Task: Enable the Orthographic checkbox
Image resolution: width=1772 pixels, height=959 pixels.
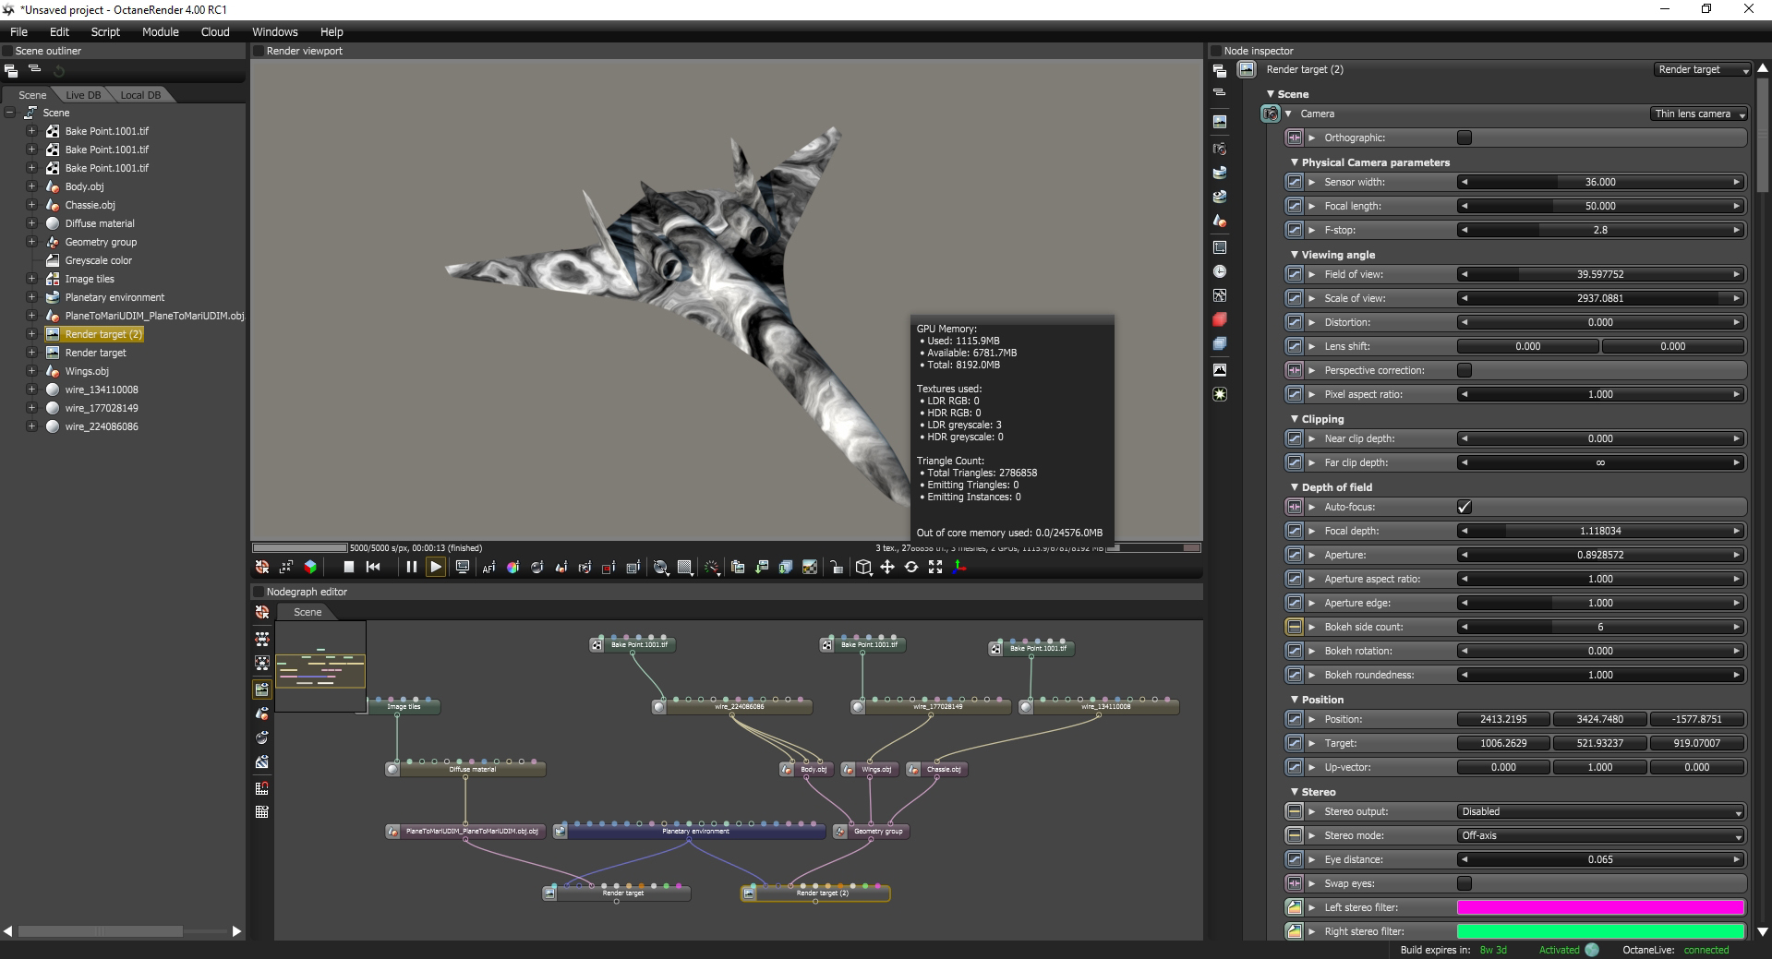Action: click(1464, 138)
